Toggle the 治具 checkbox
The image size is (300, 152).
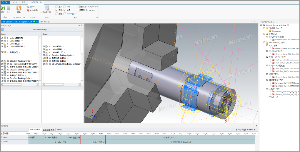click(65, 10)
